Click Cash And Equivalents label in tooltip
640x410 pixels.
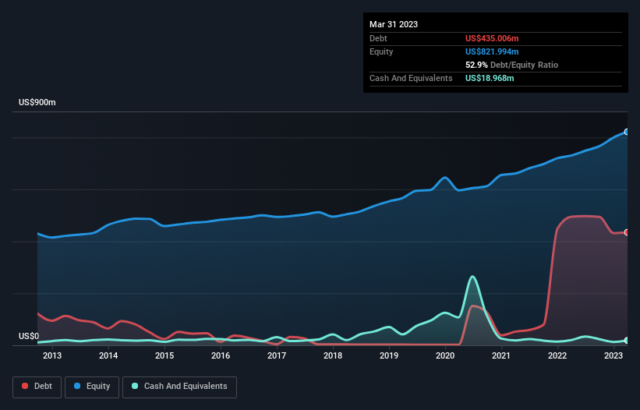[x=411, y=78]
